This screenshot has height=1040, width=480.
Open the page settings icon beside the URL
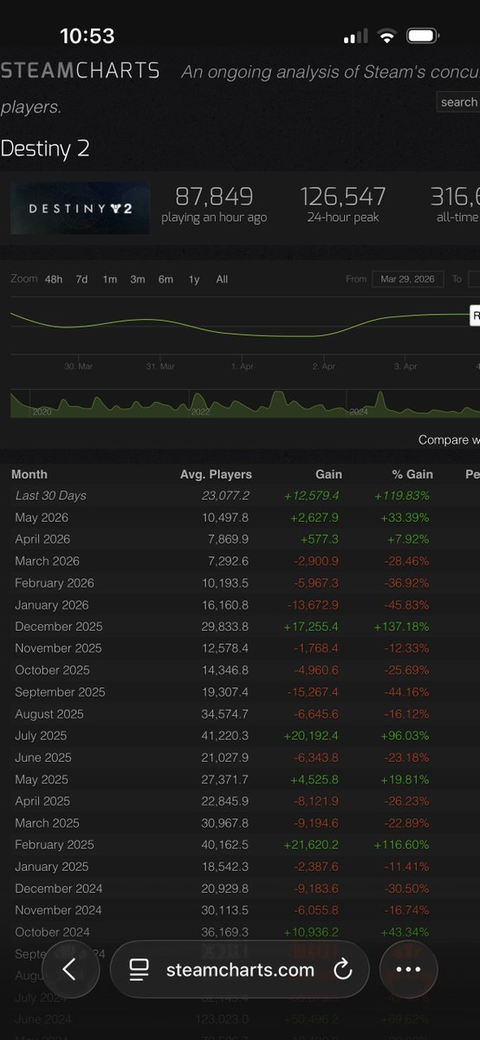pyautogui.click(x=139, y=971)
